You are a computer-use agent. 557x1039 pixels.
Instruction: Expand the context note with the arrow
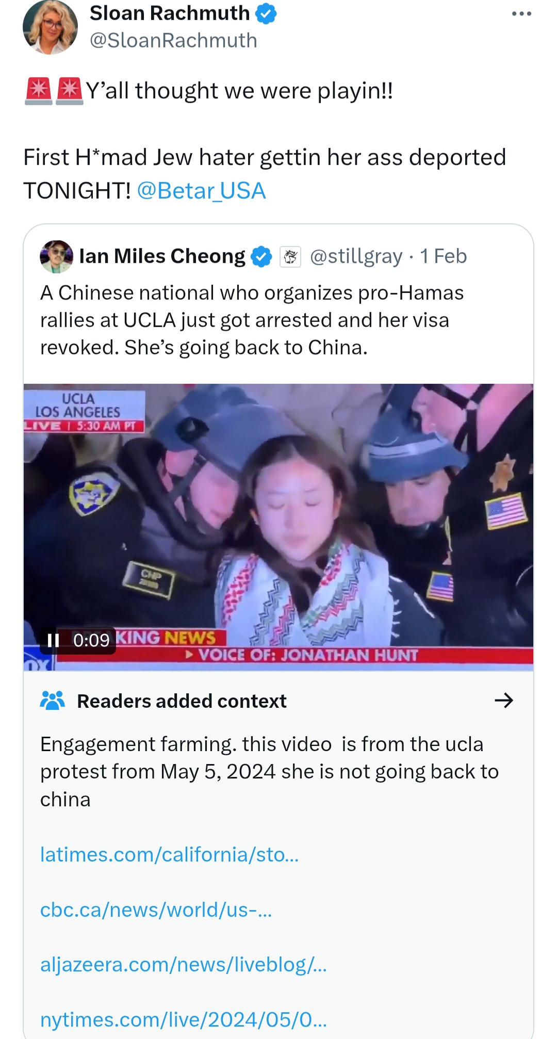tap(504, 700)
